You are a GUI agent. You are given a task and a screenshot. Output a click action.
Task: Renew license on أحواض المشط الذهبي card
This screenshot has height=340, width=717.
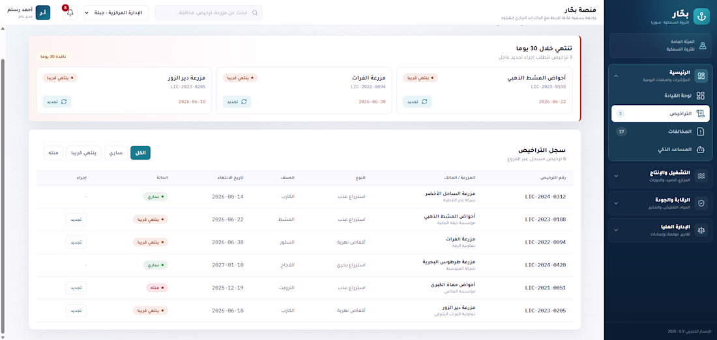click(417, 102)
